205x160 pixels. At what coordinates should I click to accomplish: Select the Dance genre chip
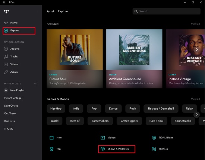[x=113, y=109]
